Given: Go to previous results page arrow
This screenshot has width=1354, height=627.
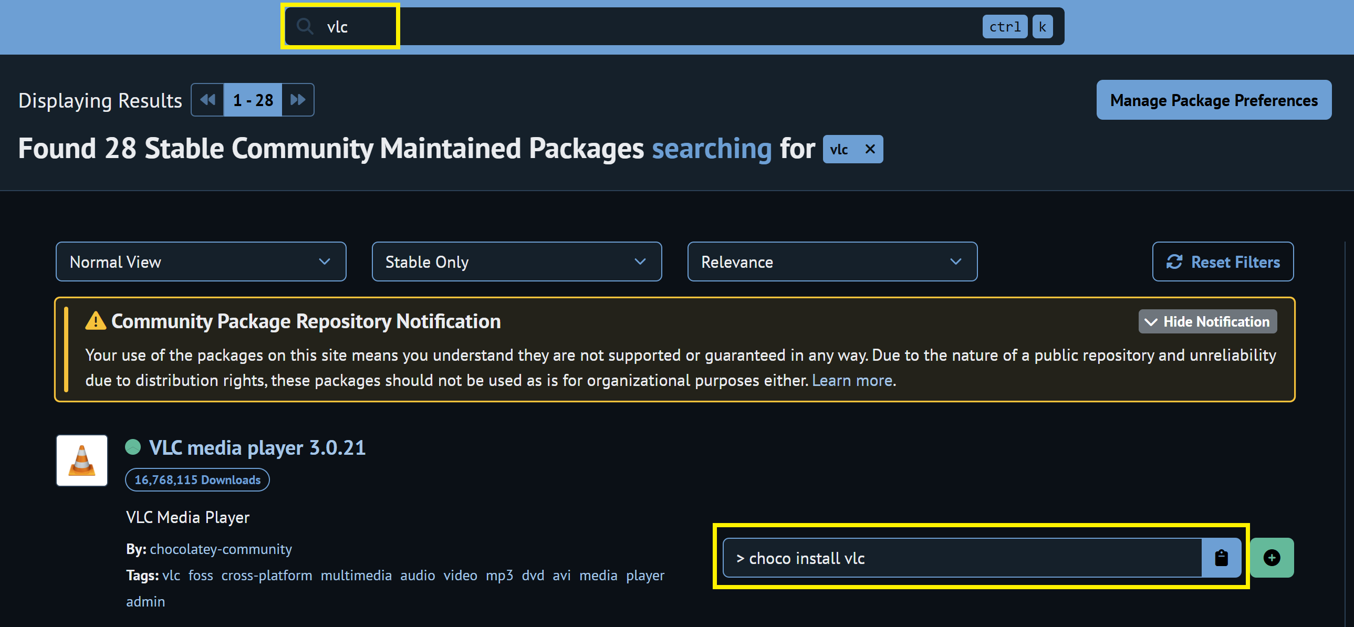Looking at the screenshot, I should (x=207, y=100).
